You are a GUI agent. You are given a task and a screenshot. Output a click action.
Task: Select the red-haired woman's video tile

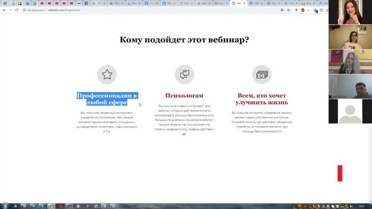click(350, 12)
